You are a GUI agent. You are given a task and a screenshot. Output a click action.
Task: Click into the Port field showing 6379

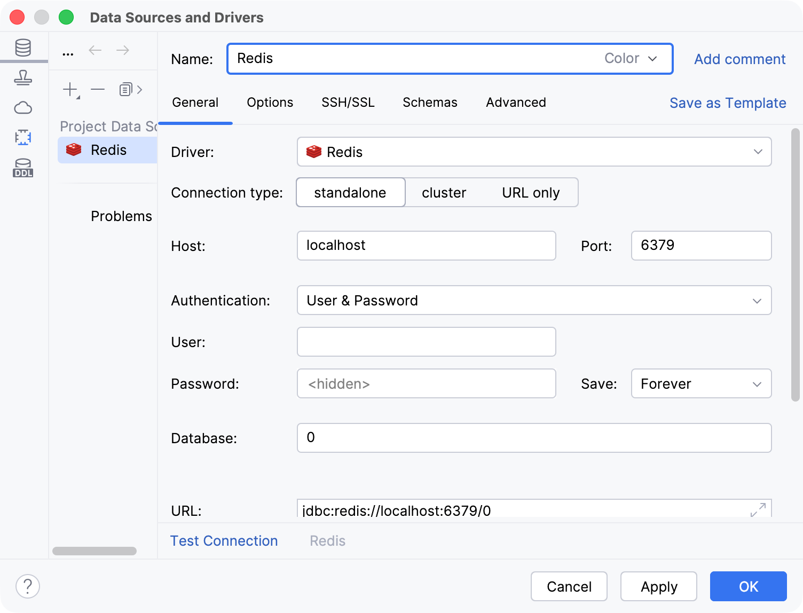coord(701,246)
